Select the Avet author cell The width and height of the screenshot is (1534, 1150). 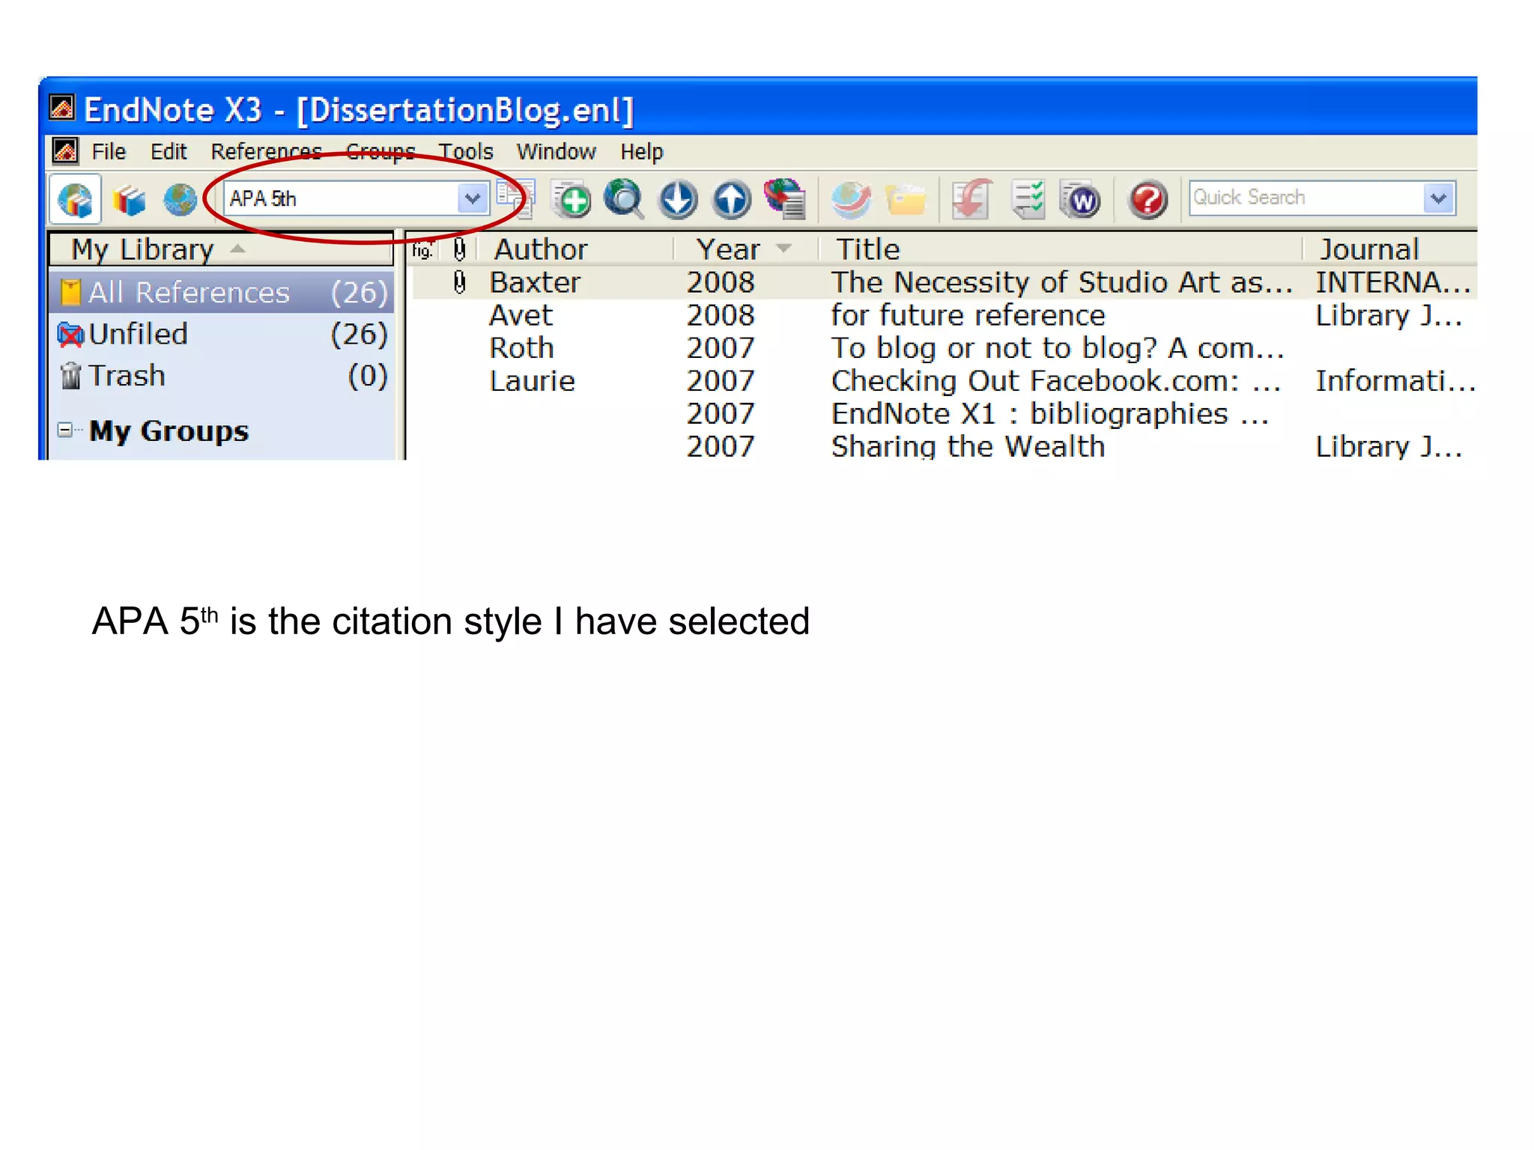521,315
